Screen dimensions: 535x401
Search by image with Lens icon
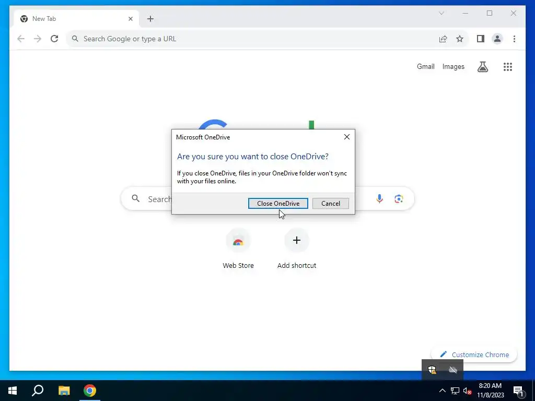tap(399, 198)
